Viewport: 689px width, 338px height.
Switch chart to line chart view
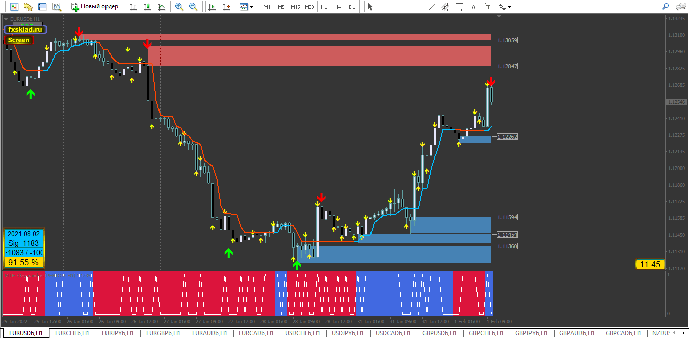tap(161, 7)
